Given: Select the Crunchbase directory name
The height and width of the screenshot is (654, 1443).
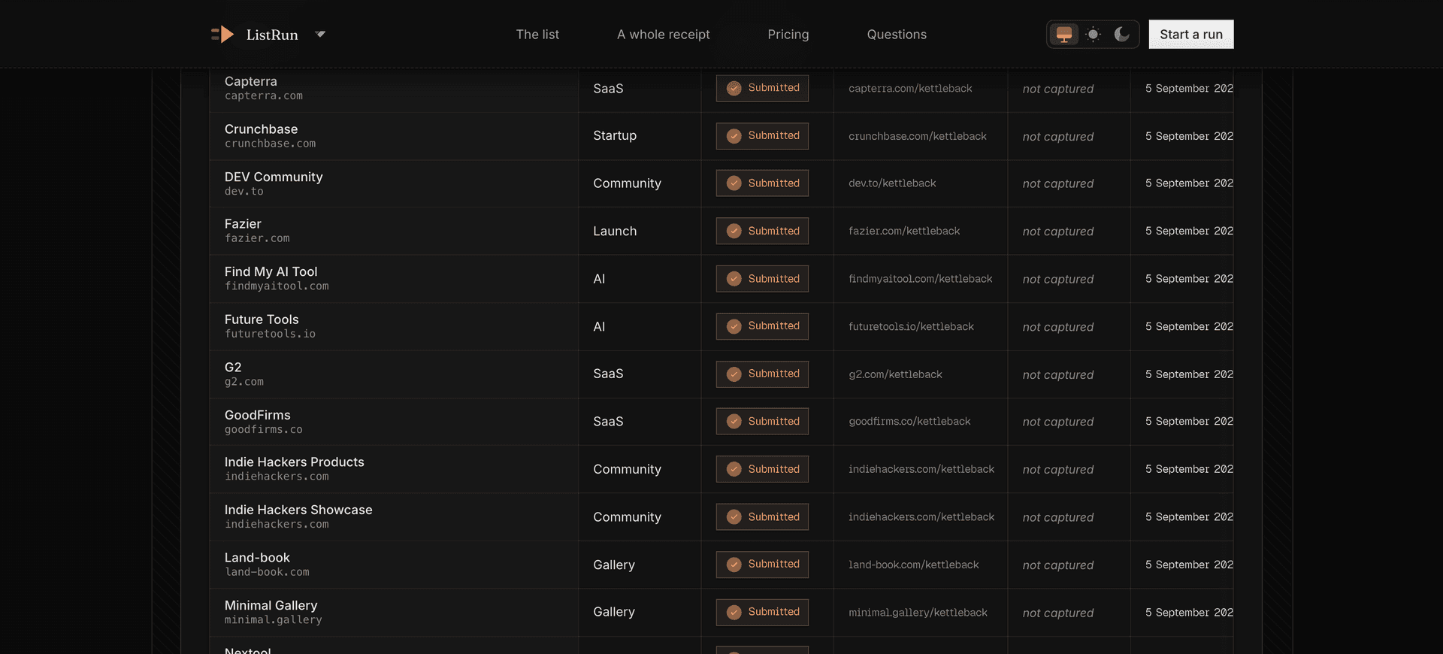Looking at the screenshot, I should point(261,129).
